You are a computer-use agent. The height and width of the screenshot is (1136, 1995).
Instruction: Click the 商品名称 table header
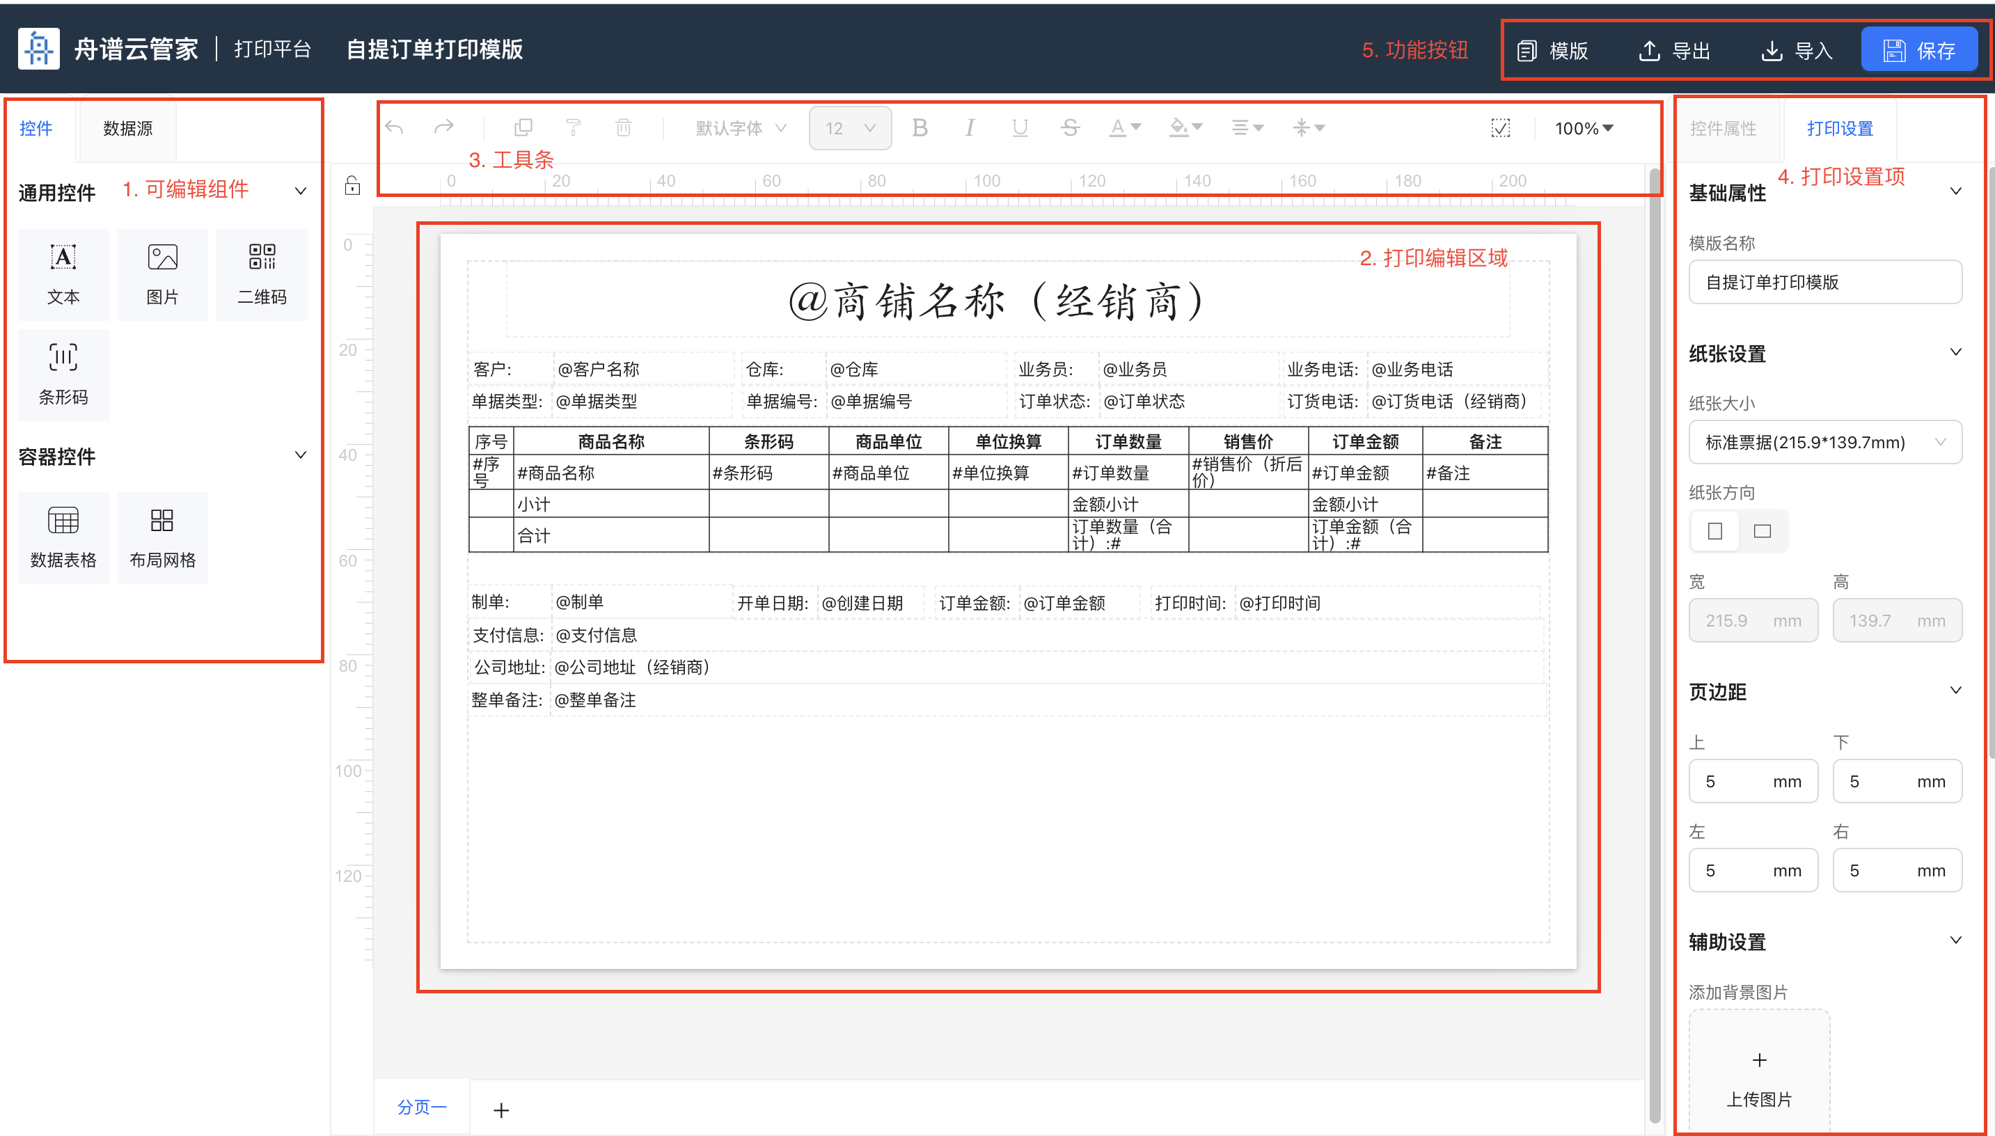click(611, 441)
